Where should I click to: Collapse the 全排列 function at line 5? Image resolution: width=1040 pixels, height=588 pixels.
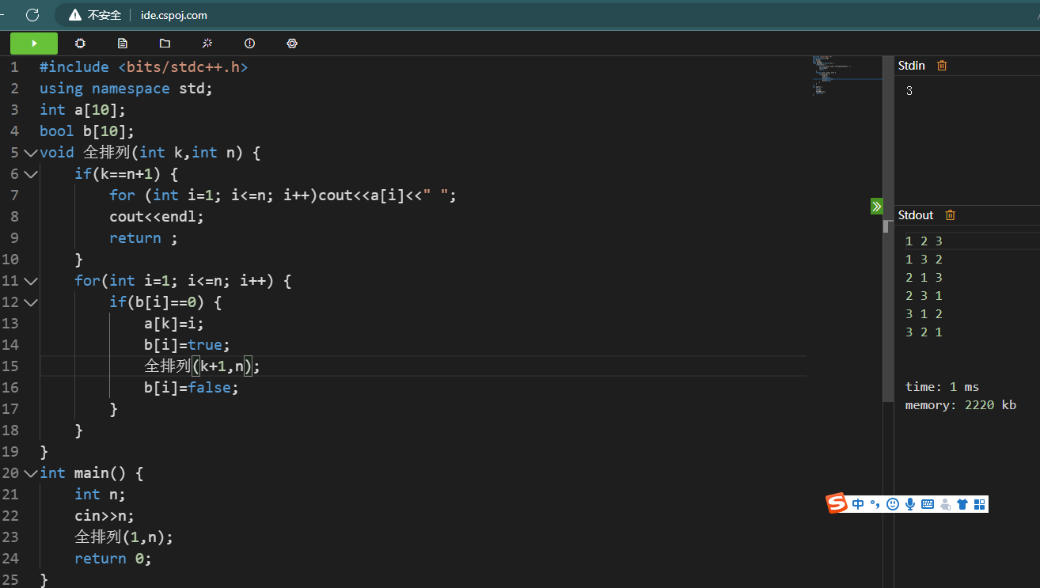tap(30, 152)
